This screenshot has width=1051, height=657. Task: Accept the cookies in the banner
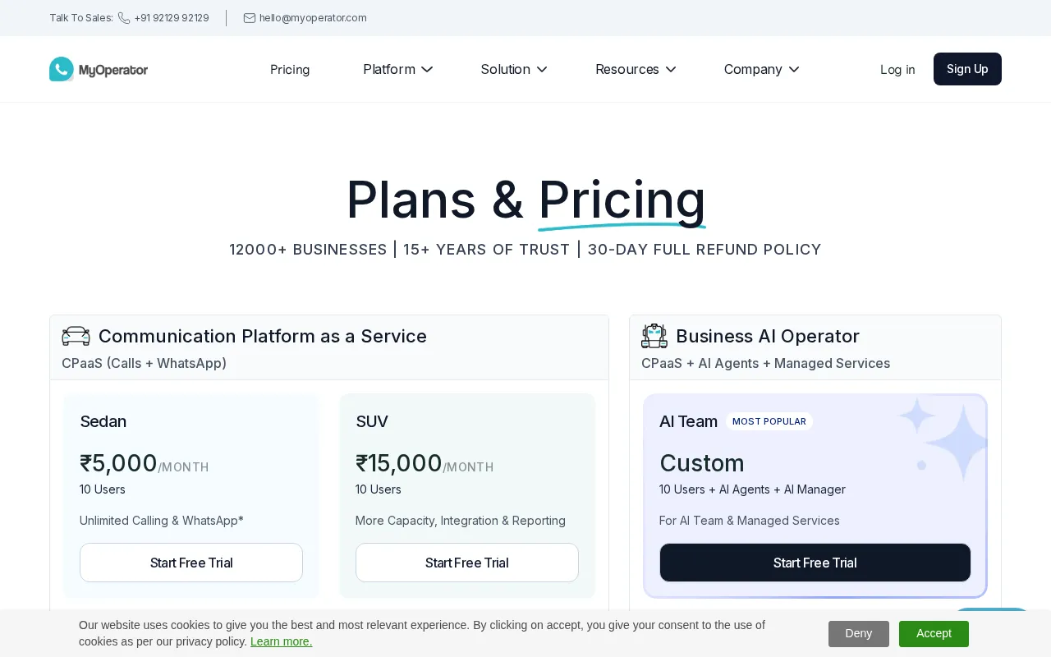[x=934, y=633]
